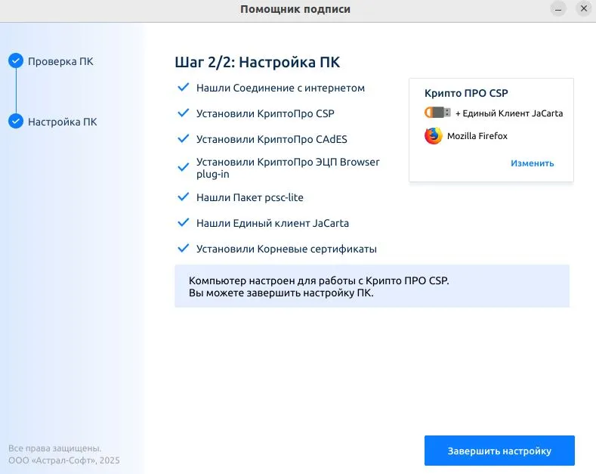Click the checkmark beside Нашли Соединение с интернетом
Viewport: 596px width, 474px height.
[x=184, y=87]
